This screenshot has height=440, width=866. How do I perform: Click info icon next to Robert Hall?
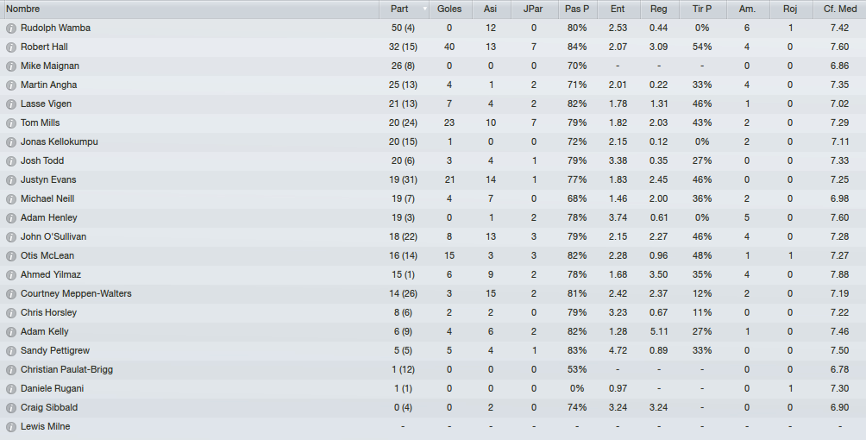coord(10,47)
